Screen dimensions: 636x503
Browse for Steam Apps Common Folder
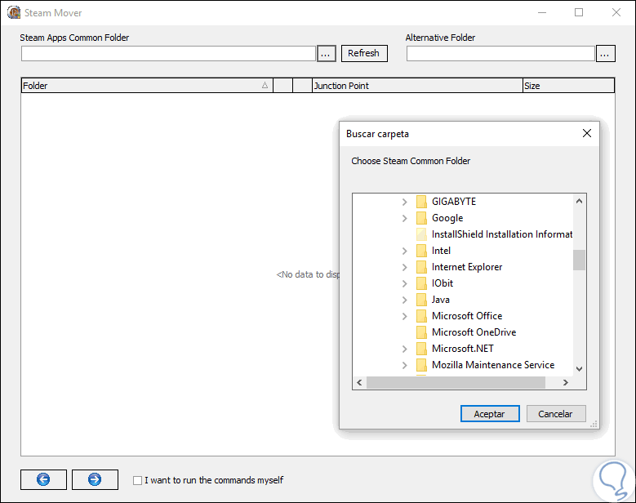(326, 54)
